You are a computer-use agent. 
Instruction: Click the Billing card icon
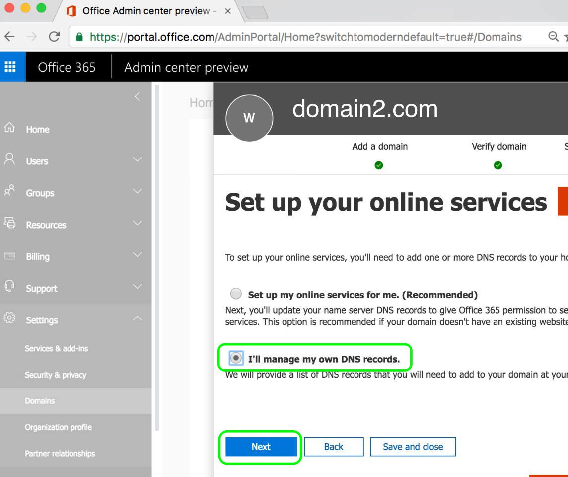tap(9, 255)
